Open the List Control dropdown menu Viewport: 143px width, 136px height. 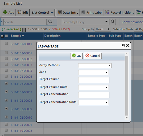click(x=42, y=12)
